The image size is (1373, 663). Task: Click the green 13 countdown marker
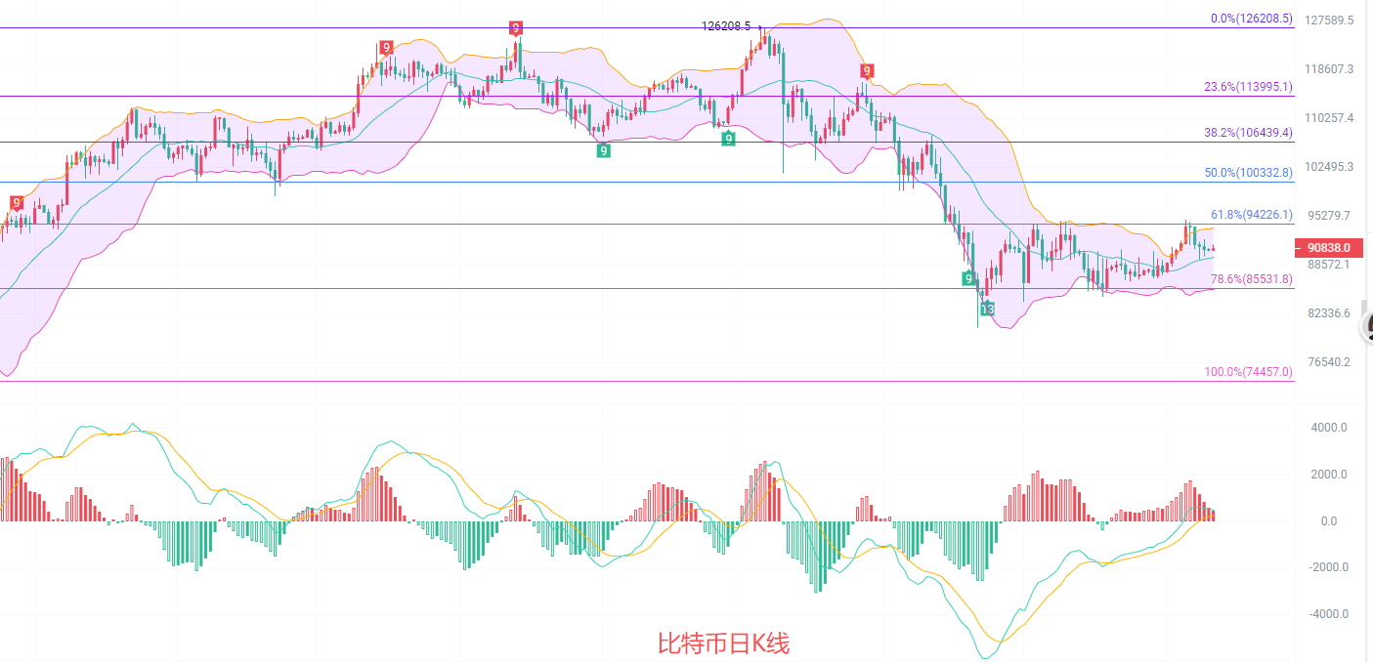point(988,309)
